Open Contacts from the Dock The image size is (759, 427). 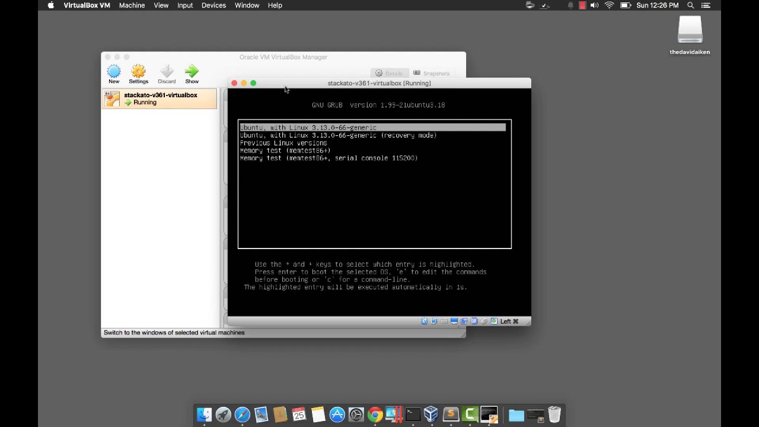pos(280,414)
